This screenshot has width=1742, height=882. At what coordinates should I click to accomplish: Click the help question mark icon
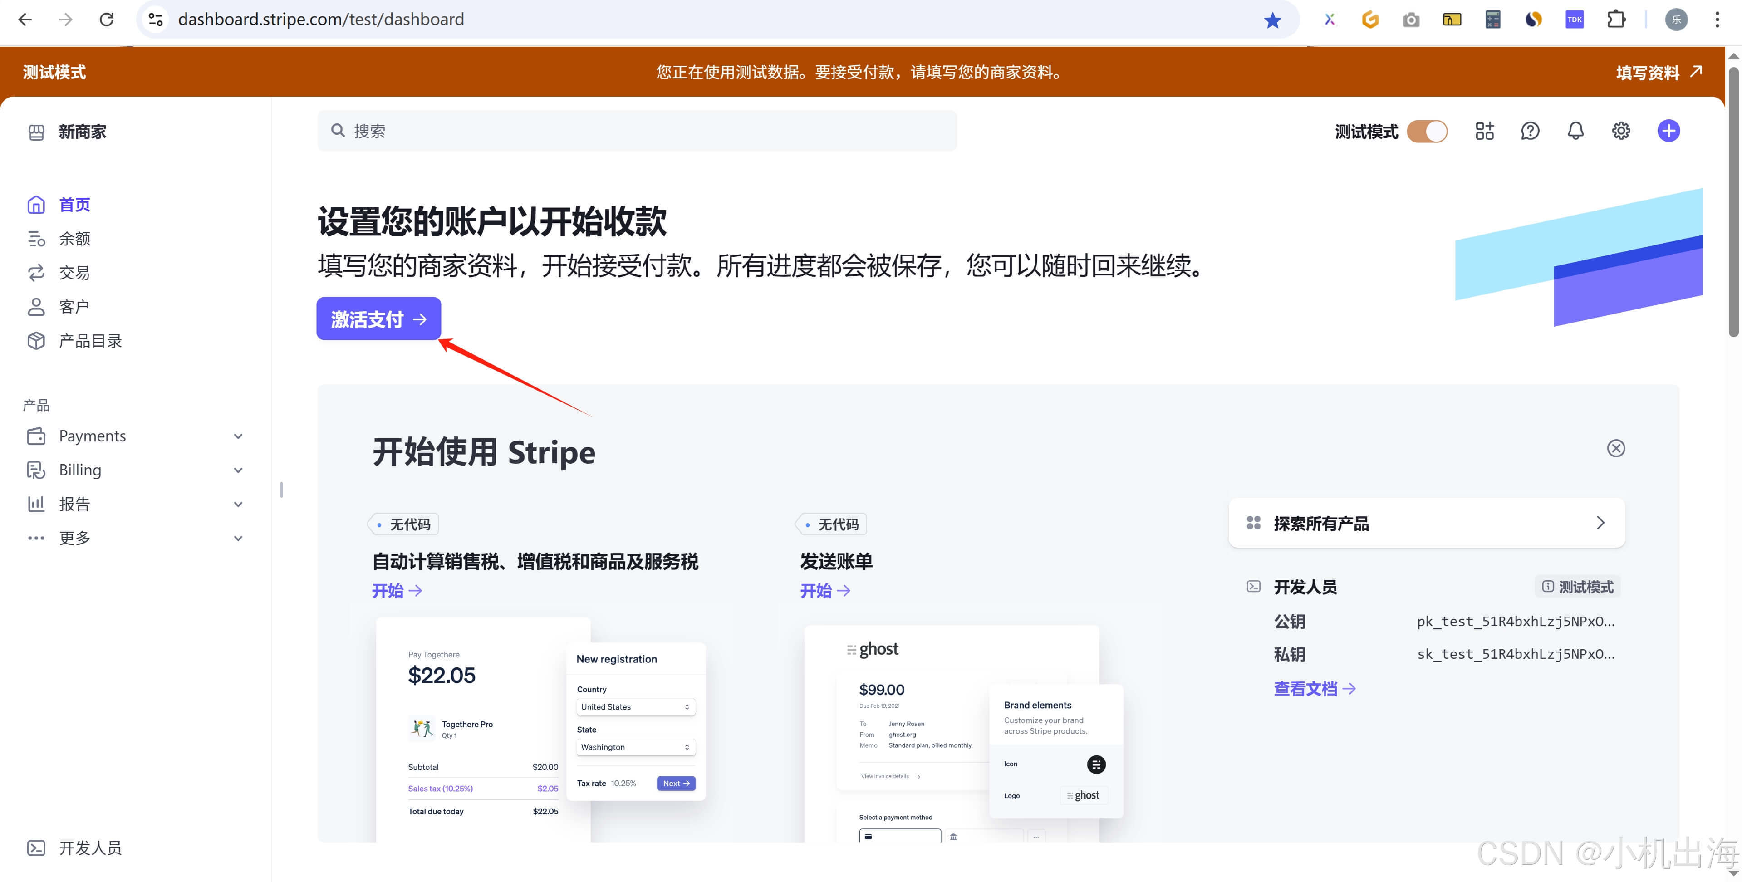(1530, 131)
